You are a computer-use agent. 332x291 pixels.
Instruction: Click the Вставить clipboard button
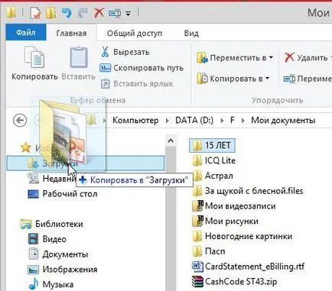point(79,63)
